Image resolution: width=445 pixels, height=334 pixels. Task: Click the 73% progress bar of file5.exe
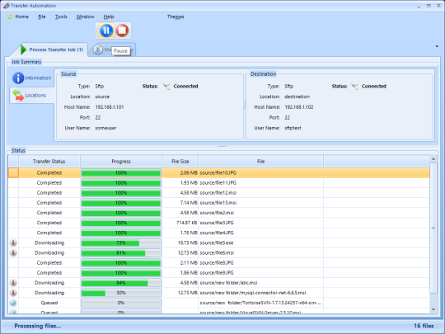121,242
